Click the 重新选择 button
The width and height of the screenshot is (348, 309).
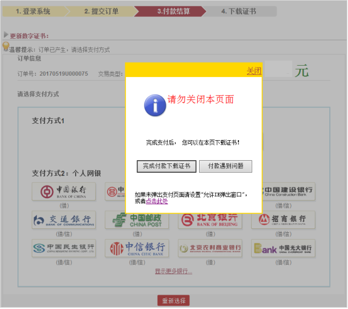pyautogui.click(x=173, y=301)
